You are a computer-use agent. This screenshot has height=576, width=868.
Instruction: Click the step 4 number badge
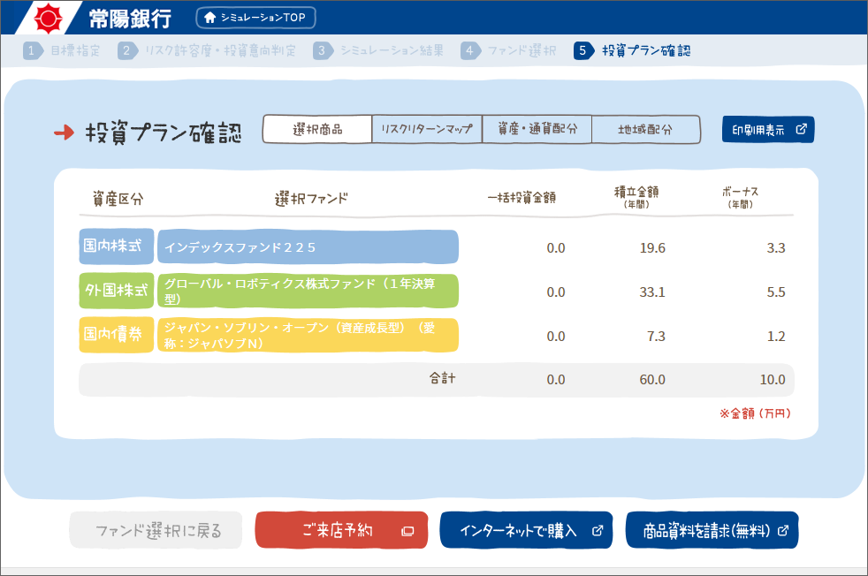pos(470,51)
